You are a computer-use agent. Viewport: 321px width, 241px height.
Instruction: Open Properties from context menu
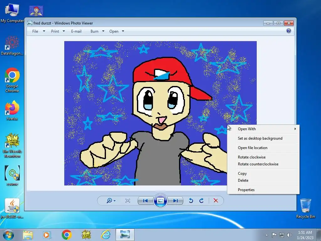point(263,190)
